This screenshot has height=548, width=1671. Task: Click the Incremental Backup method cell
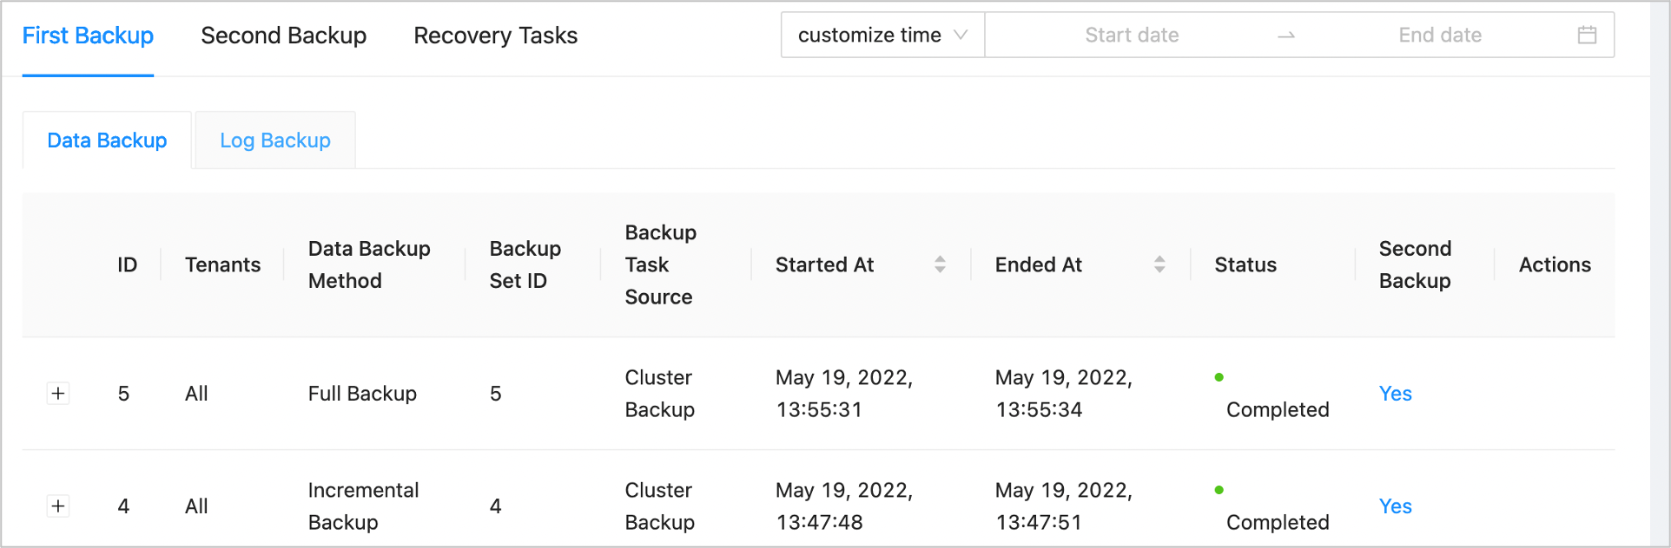(x=363, y=506)
